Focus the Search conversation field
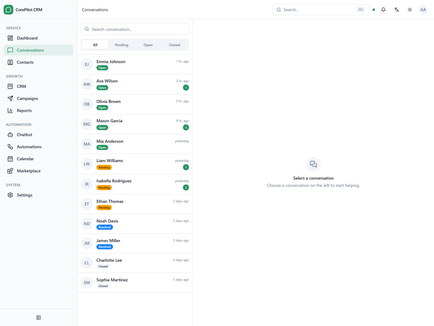Image resolution: width=434 pixels, height=326 pixels. pyautogui.click(x=135, y=29)
